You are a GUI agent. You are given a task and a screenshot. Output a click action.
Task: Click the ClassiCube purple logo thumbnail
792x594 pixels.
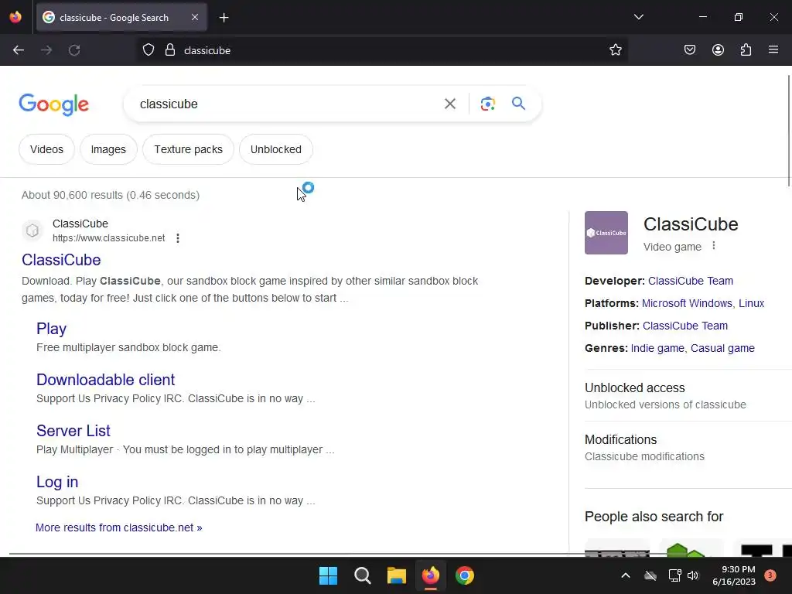[x=606, y=233]
